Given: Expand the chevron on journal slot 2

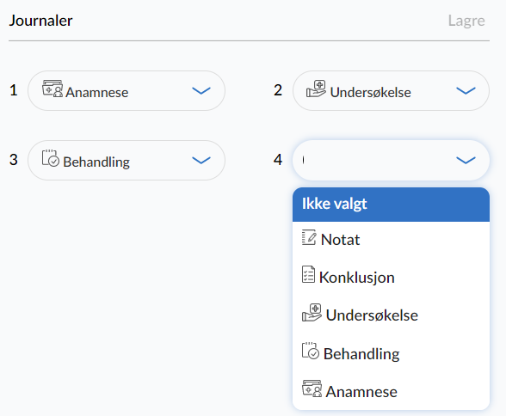Looking at the screenshot, I should [466, 91].
